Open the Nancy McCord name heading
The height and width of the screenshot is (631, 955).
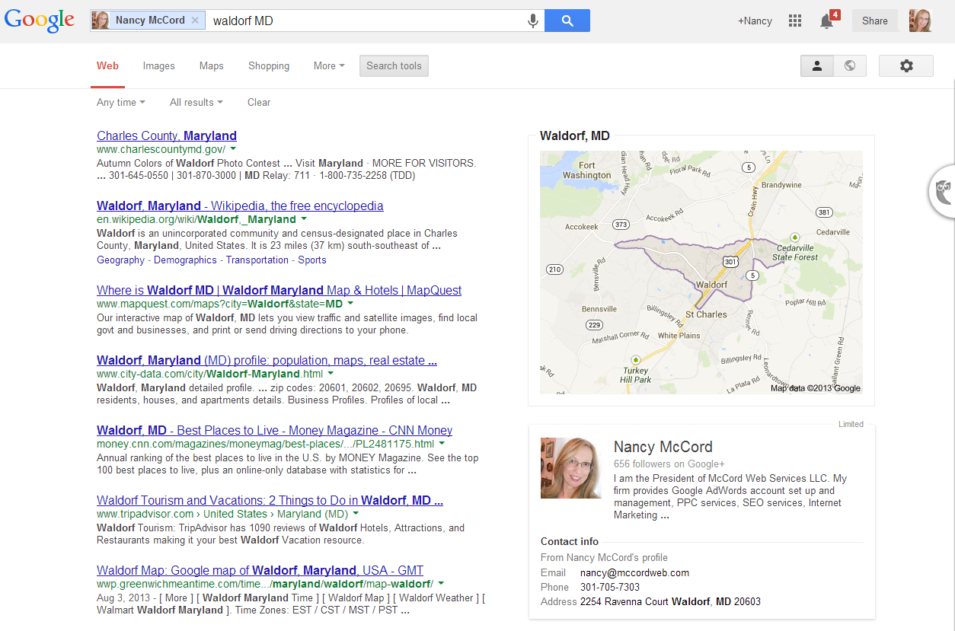pyautogui.click(x=663, y=447)
